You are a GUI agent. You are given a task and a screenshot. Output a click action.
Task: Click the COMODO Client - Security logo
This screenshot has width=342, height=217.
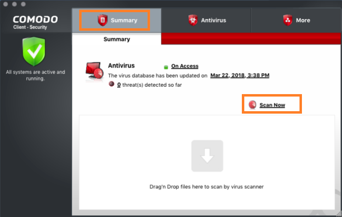coord(35,22)
